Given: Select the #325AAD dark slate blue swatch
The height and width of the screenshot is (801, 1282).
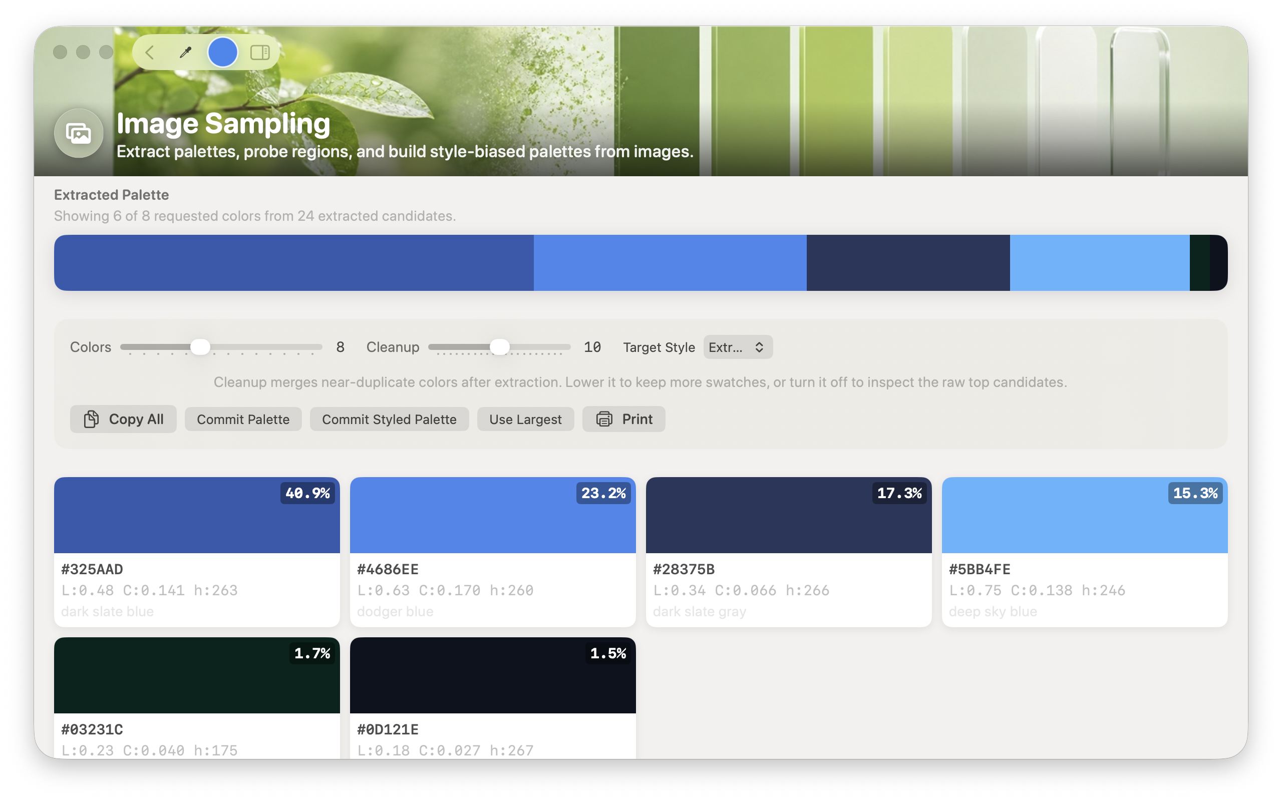Looking at the screenshot, I should 196,552.
